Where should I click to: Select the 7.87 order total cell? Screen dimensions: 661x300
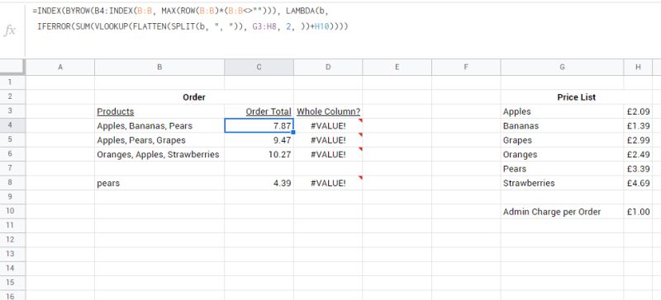click(259, 125)
